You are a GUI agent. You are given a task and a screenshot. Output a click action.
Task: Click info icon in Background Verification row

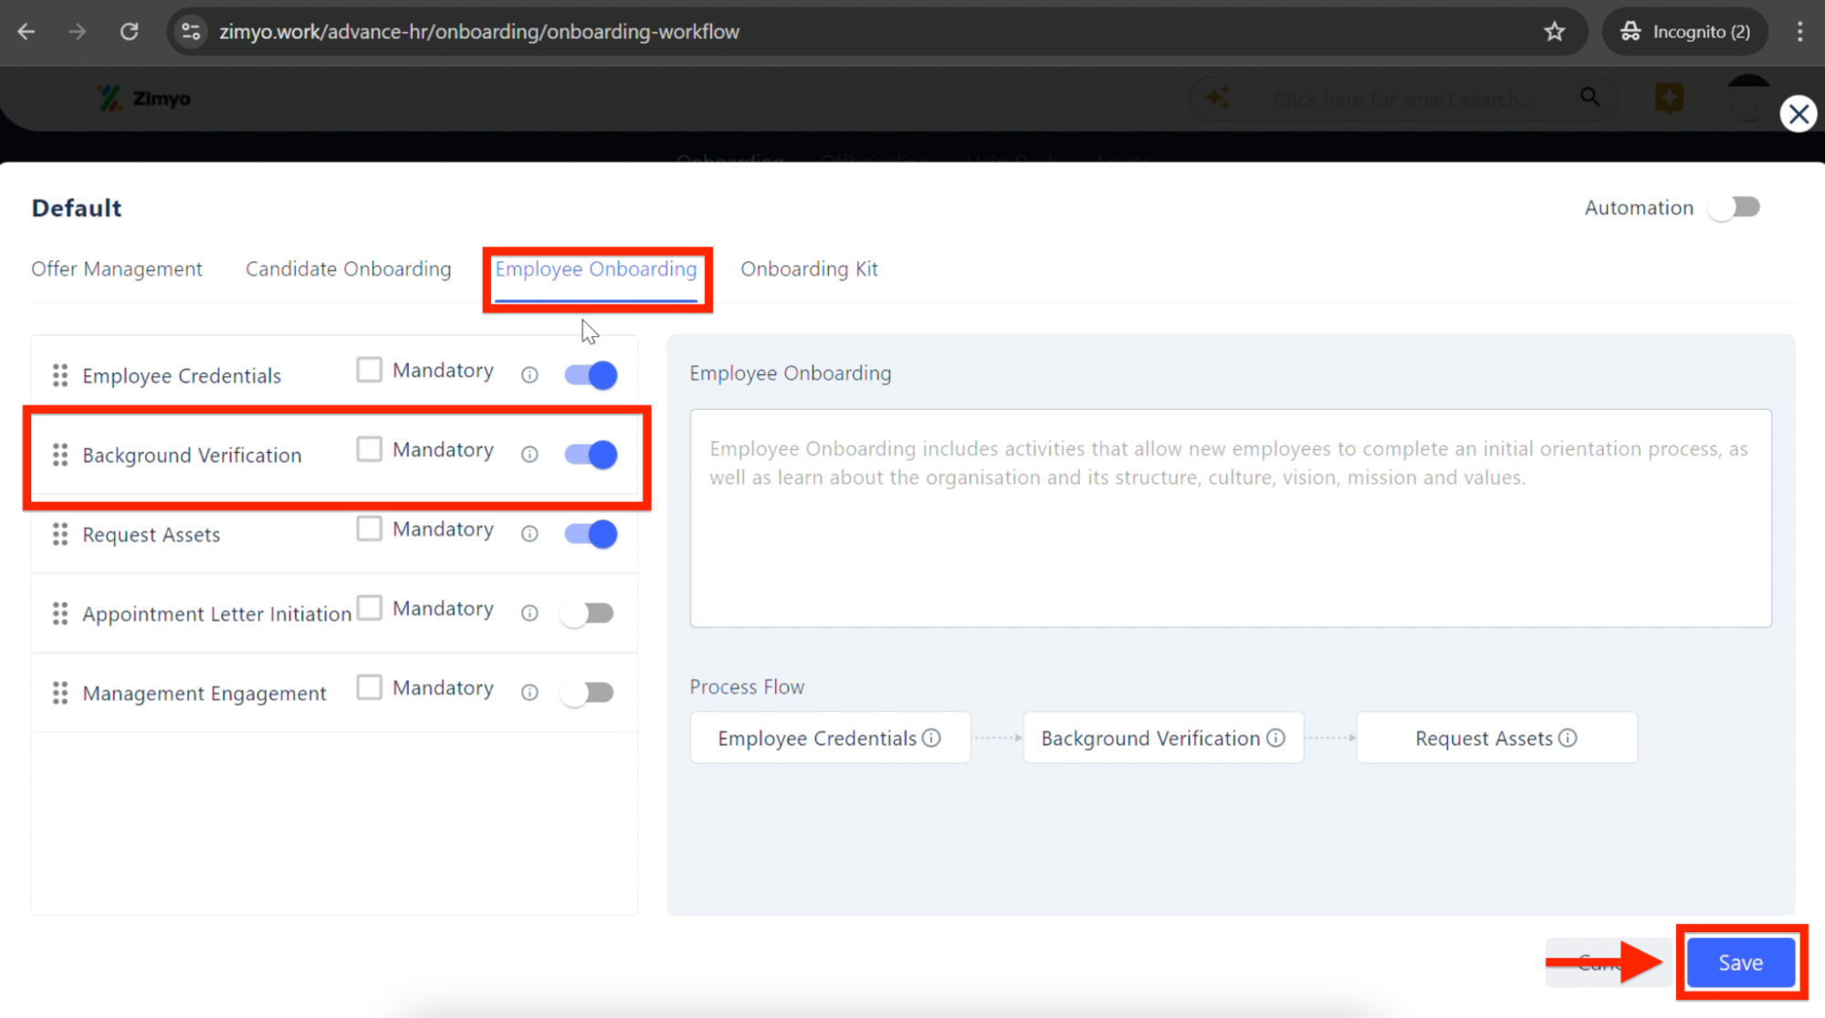point(530,454)
